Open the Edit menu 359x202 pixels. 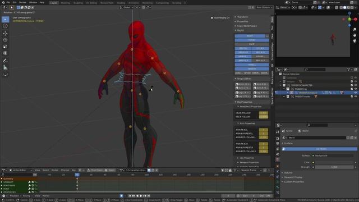(x=15, y=2)
